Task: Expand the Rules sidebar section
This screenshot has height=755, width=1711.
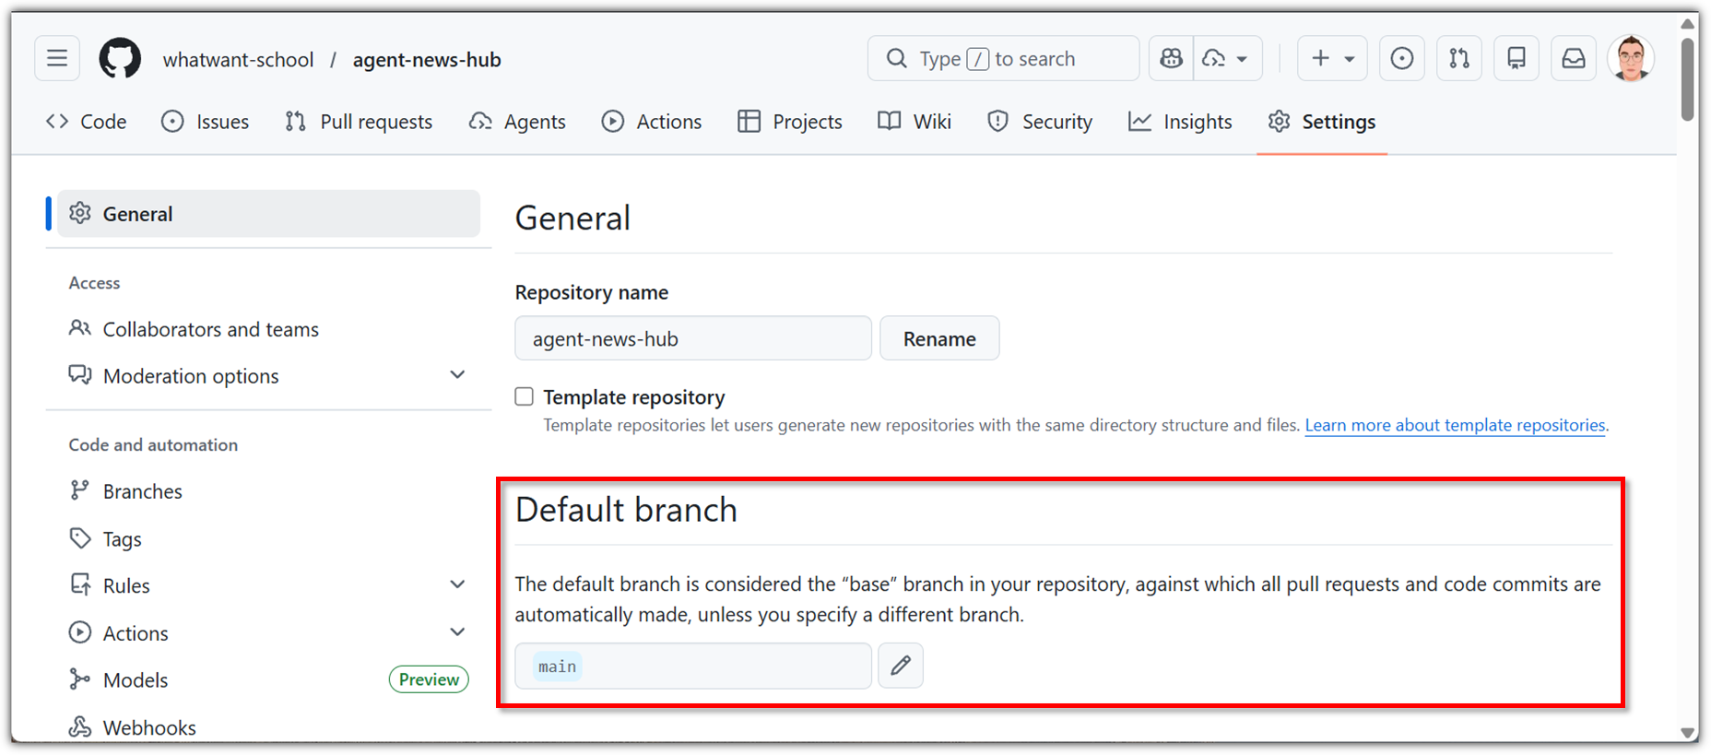Action: pyautogui.click(x=268, y=585)
